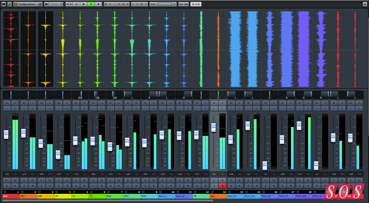Click the global R read automation button
Image resolution: width=369 pixels, height=203 pixels.
(x=119, y=4)
